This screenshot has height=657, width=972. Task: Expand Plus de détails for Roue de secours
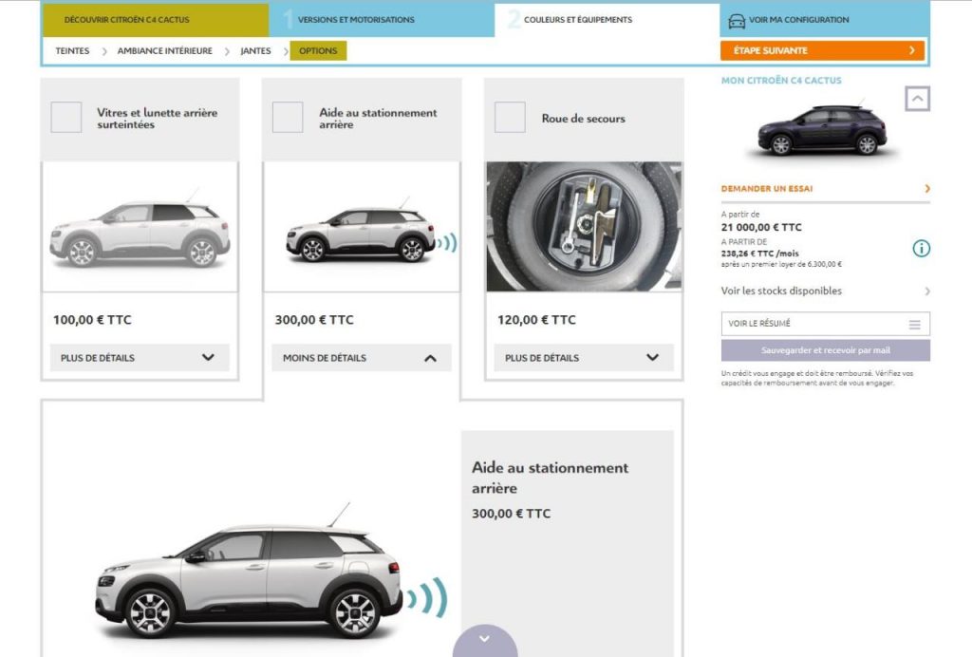tap(584, 358)
